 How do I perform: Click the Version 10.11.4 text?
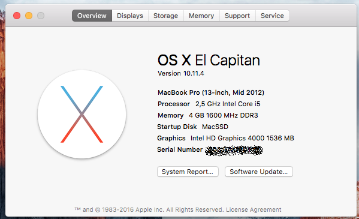[x=180, y=73]
